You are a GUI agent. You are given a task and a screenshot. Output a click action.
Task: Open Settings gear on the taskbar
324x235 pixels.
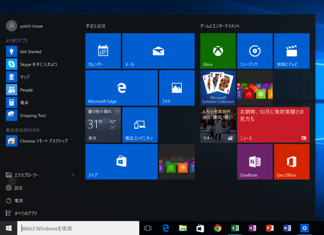click(x=305, y=228)
